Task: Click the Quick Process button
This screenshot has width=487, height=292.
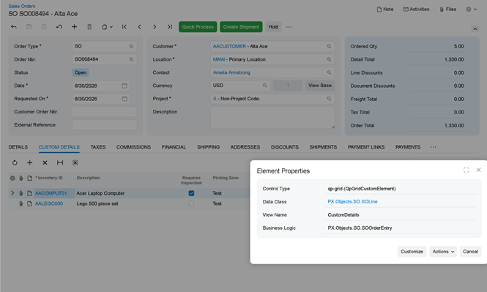Action: (x=198, y=27)
